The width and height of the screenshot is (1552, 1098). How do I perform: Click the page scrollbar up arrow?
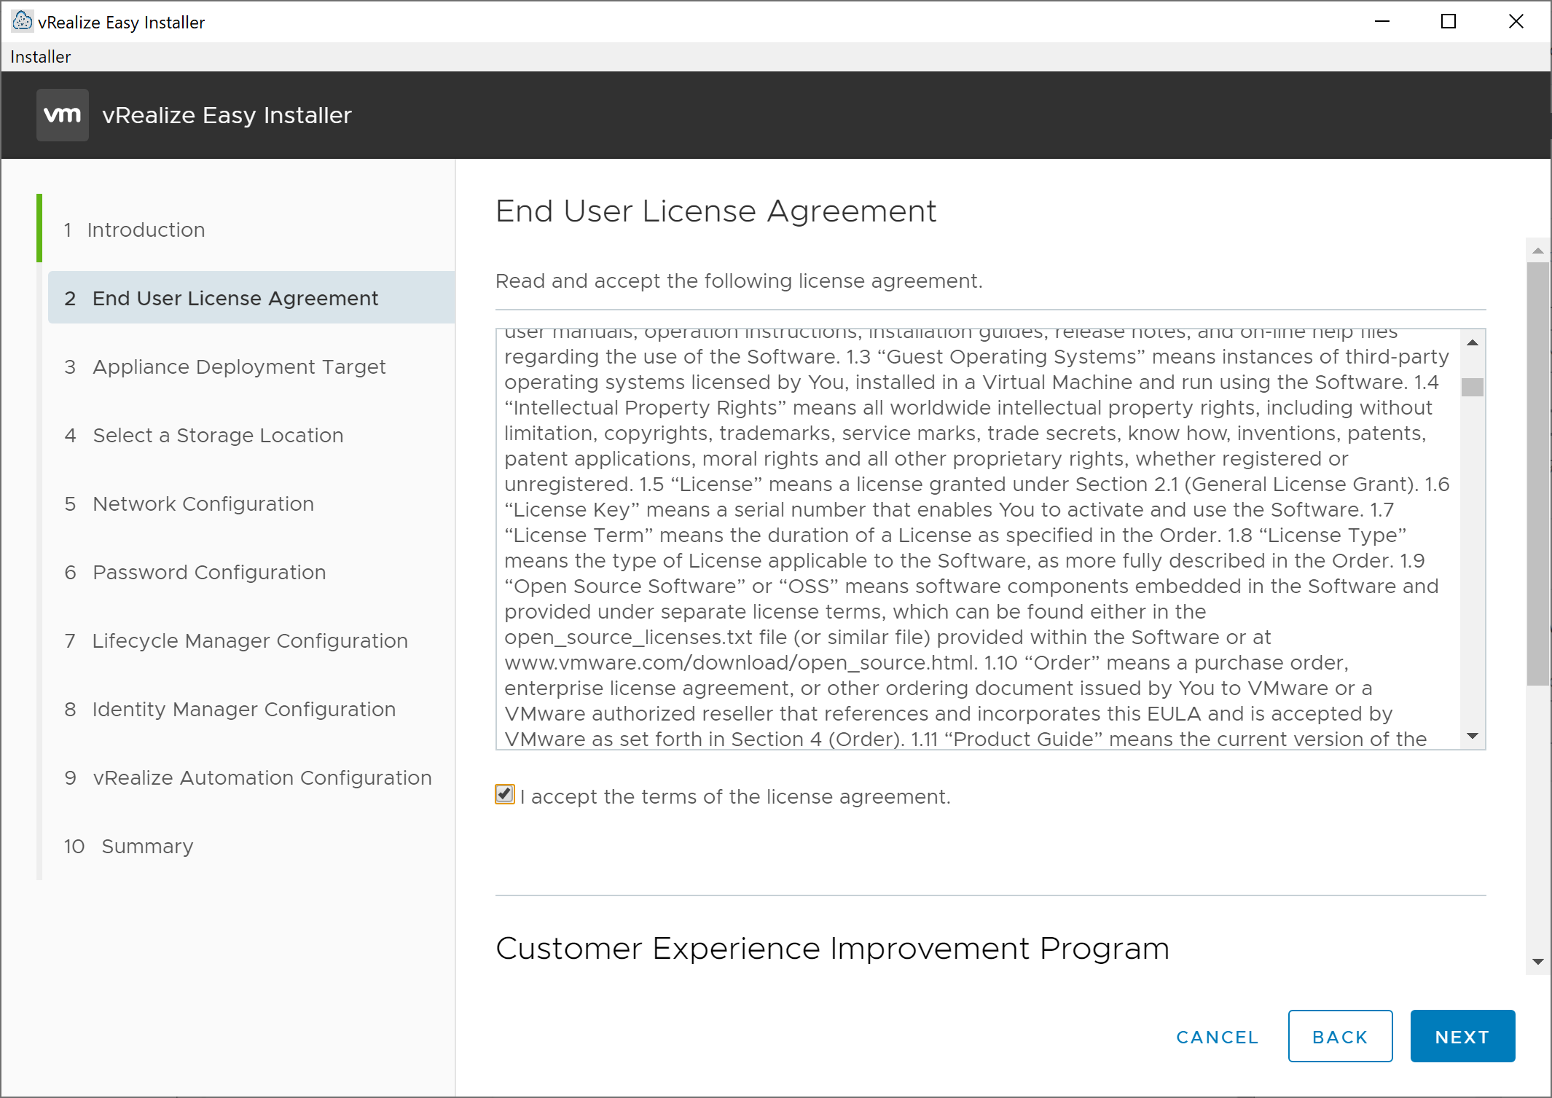(1537, 251)
